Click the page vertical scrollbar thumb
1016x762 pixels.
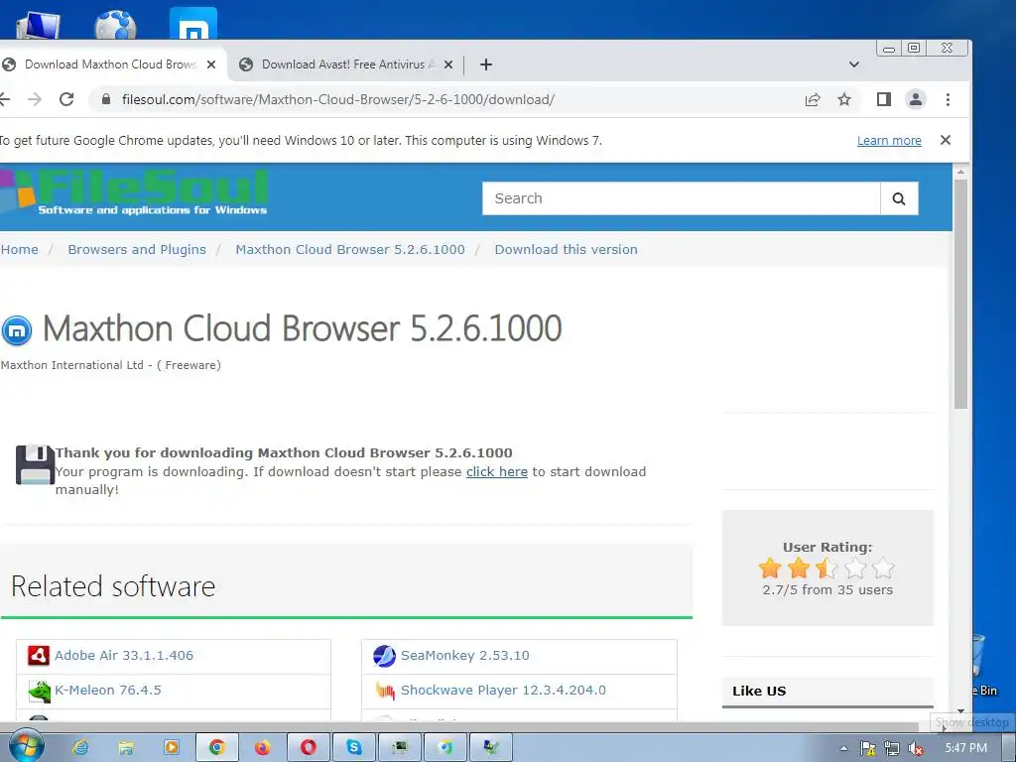pyautogui.click(x=960, y=294)
